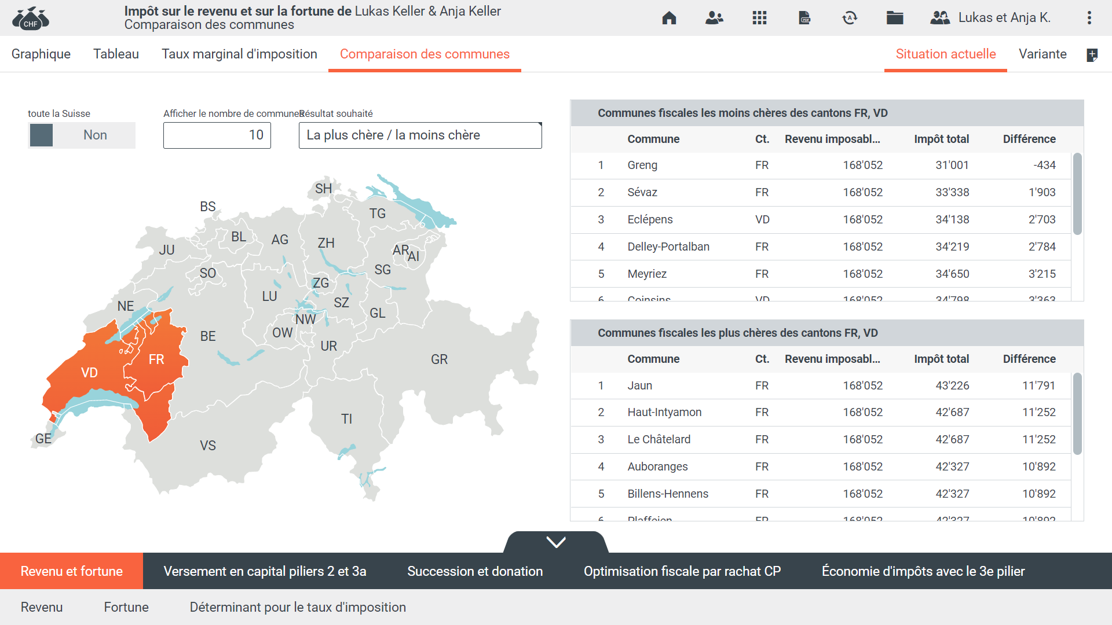Open the 'Résultat souhaité' dropdown

click(420, 135)
